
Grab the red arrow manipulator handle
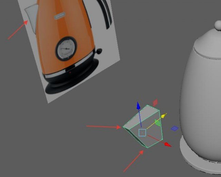[x=167, y=144]
